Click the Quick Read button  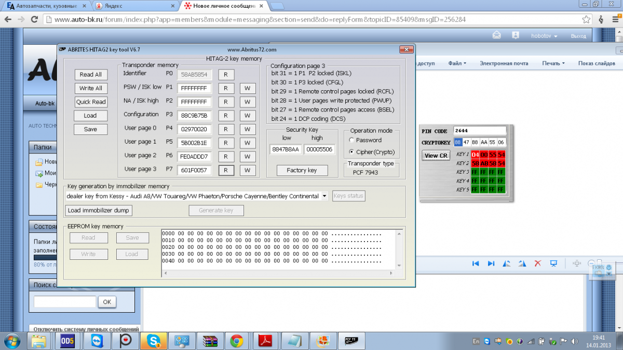(91, 102)
